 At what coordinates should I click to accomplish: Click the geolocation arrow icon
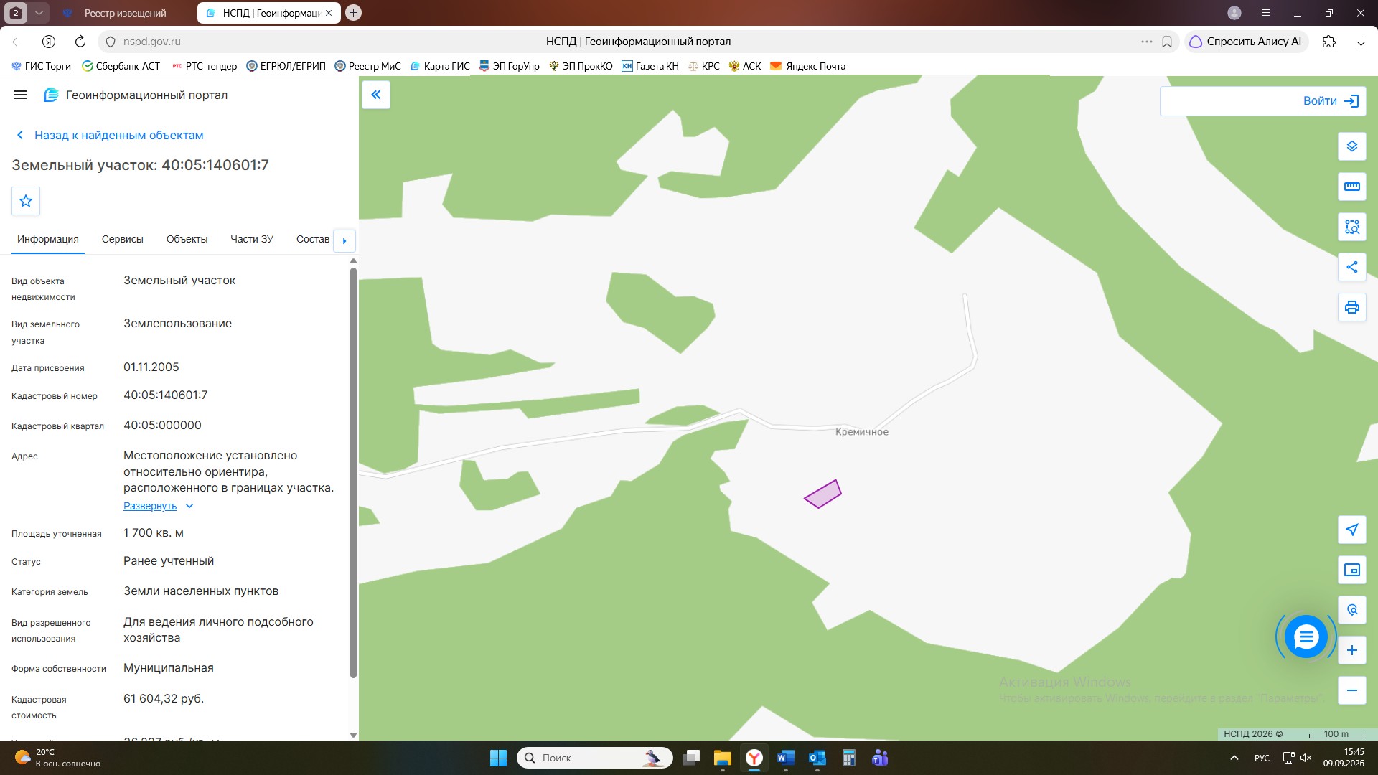1351,530
